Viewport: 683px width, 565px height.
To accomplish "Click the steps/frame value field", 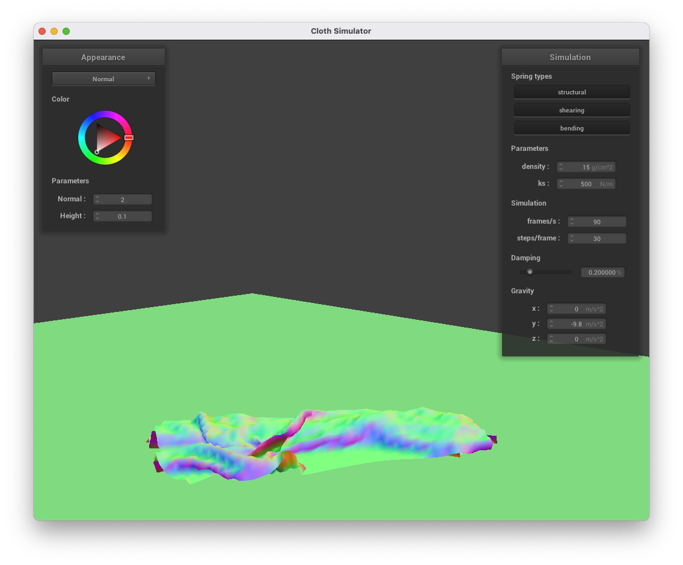I will pos(597,238).
